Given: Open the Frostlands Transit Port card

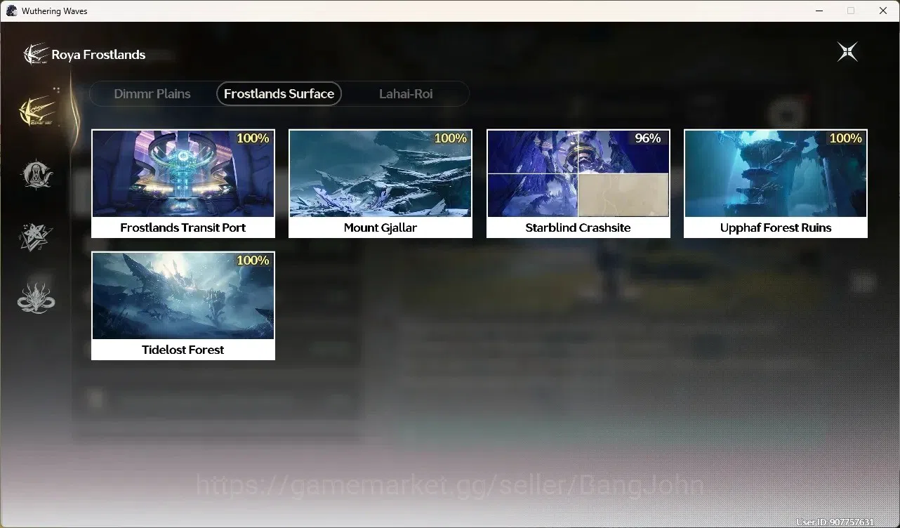Looking at the screenshot, I should coord(183,183).
